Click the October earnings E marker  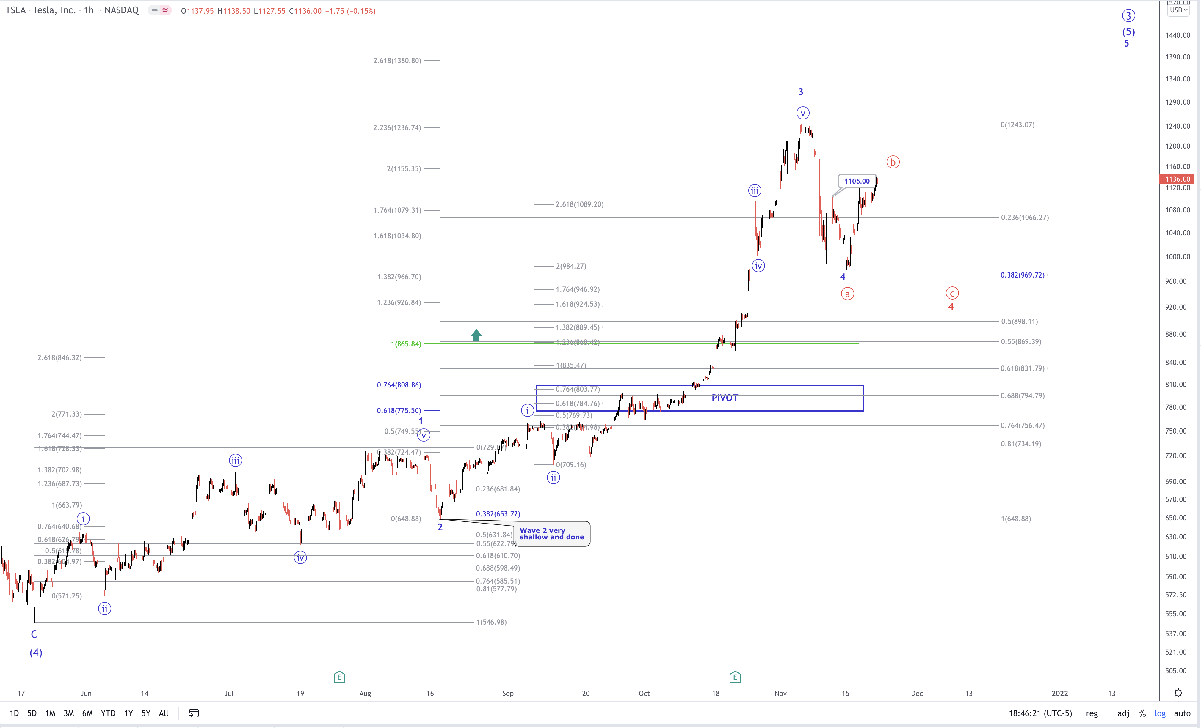point(735,677)
